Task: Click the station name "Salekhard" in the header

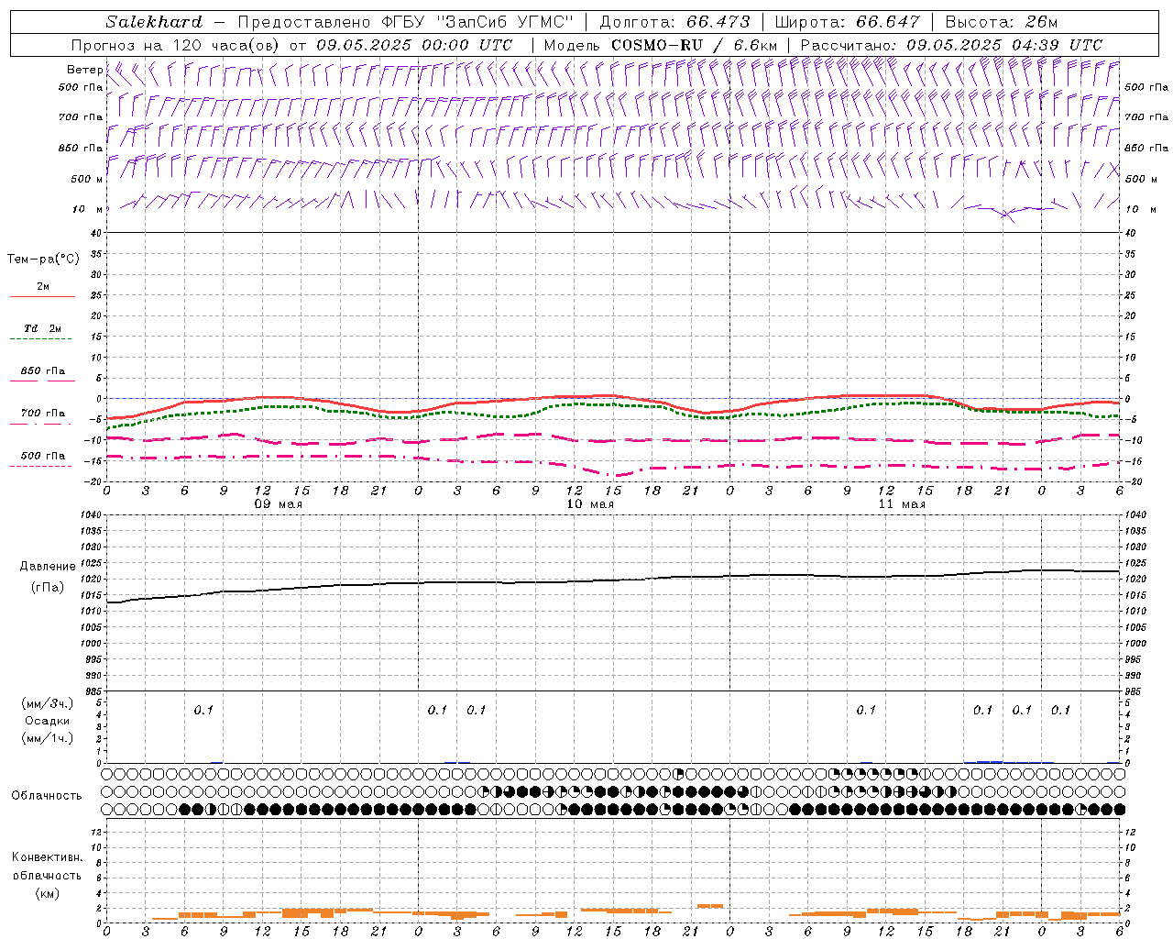Action: click(x=154, y=22)
